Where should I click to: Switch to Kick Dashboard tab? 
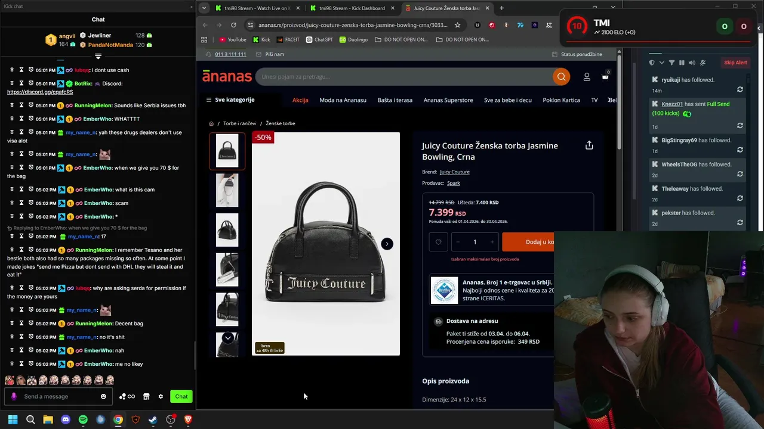(352, 8)
